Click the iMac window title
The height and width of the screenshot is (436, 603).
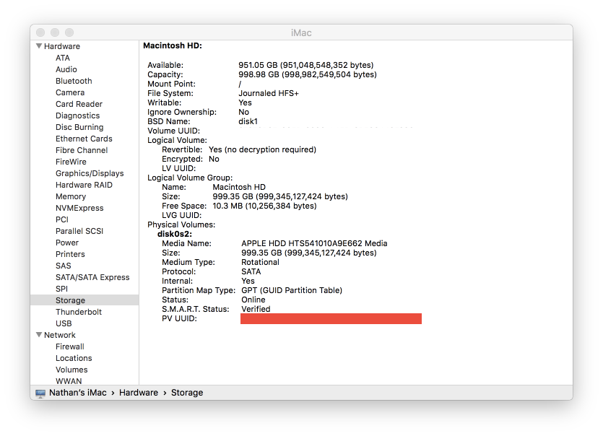(x=301, y=32)
